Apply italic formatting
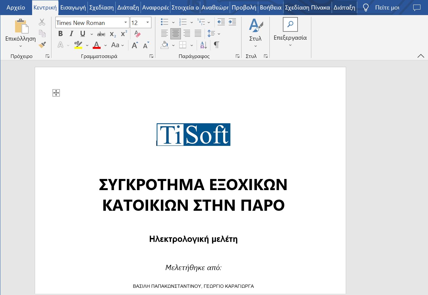 (71, 34)
